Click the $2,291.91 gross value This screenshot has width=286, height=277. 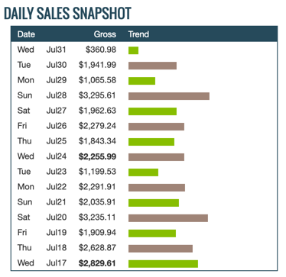click(x=97, y=187)
